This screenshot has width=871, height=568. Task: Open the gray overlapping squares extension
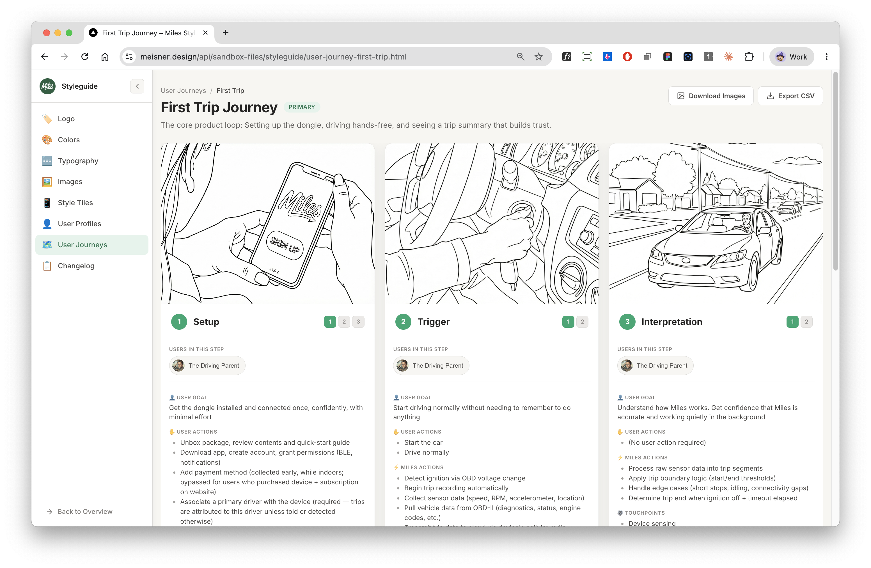pos(647,57)
